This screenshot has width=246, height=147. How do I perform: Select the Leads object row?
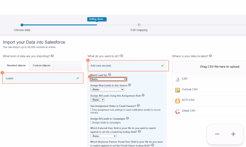43,78
